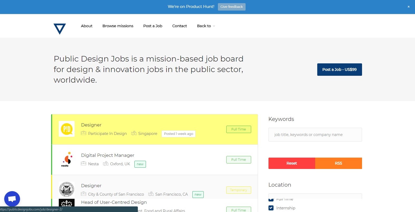Open the blue chat widget bubble
415x212 pixels.
(x=12, y=199)
